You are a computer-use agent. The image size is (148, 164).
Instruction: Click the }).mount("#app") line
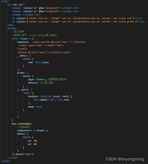point(23,154)
